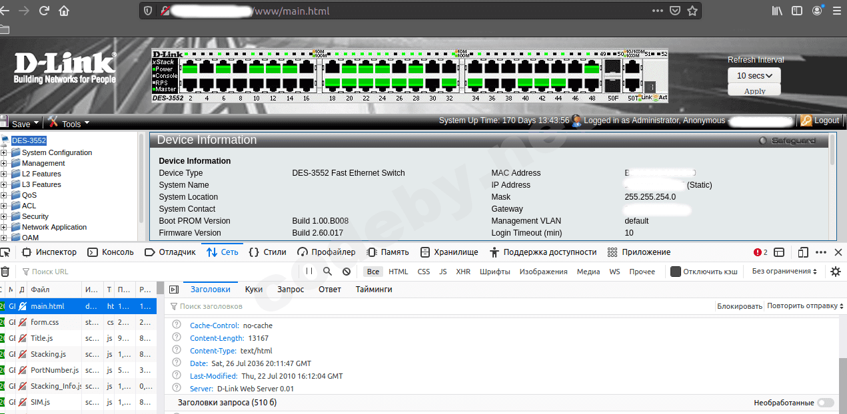Open the Memory DevTools tab
The width and height of the screenshot is (847, 414).
388,252
